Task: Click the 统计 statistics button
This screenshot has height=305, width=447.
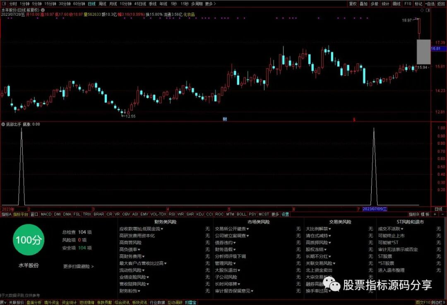Action: pyautogui.click(x=385, y=4)
